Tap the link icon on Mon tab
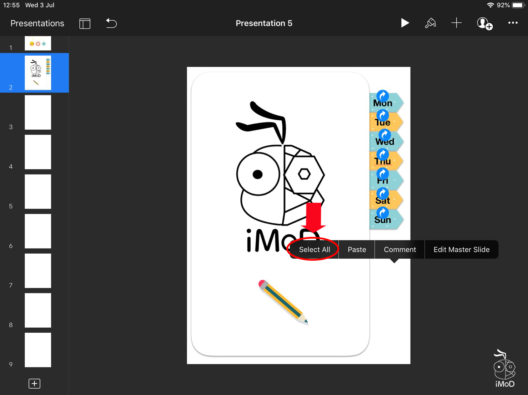Image resolution: width=528 pixels, height=395 pixels. tap(383, 96)
